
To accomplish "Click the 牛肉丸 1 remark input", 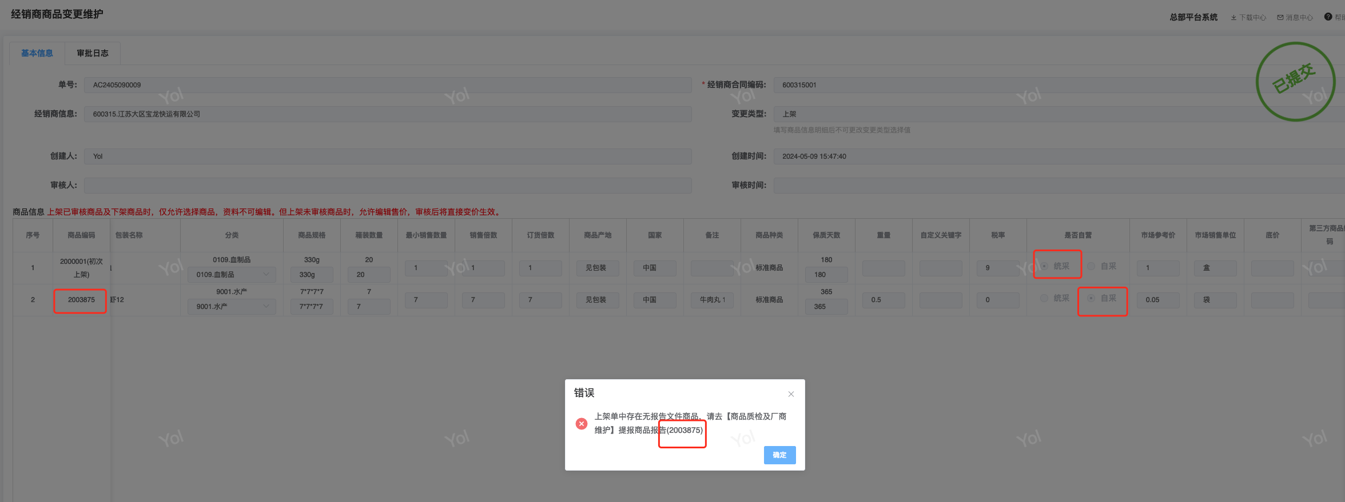I will click(x=712, y=300).
